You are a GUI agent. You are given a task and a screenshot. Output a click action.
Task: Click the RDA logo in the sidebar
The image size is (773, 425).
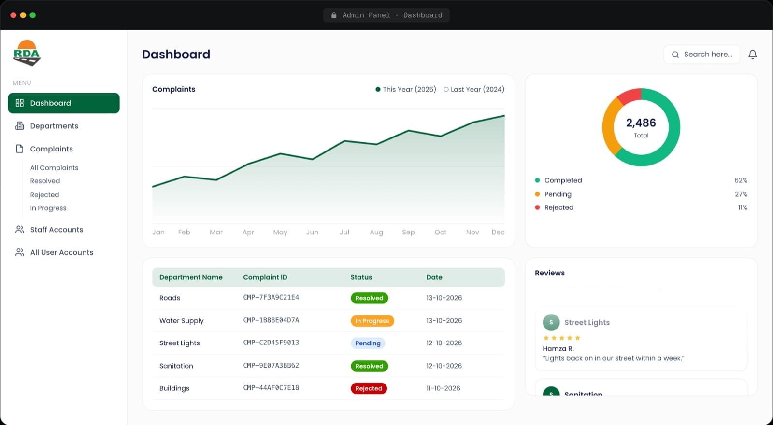click(x=27, y=53)
